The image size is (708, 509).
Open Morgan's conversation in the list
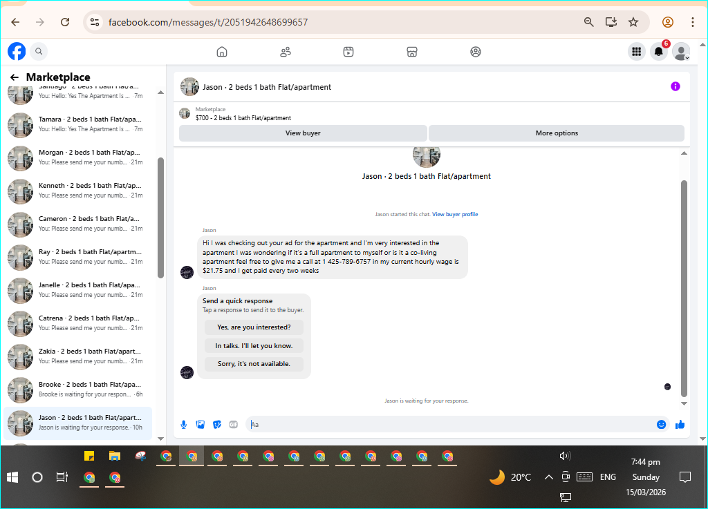point(77,157)
